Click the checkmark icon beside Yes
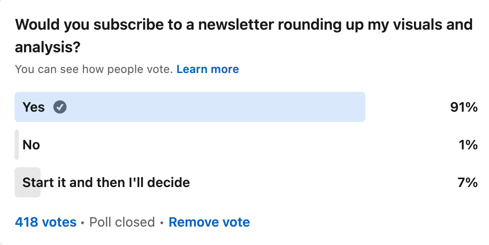489x245 pixels. pyautogui.click(x=60, y=107)
